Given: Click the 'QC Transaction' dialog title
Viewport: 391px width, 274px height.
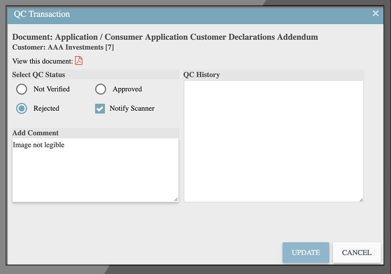Looking at the screenshot, I should click(x=42, y=14).
